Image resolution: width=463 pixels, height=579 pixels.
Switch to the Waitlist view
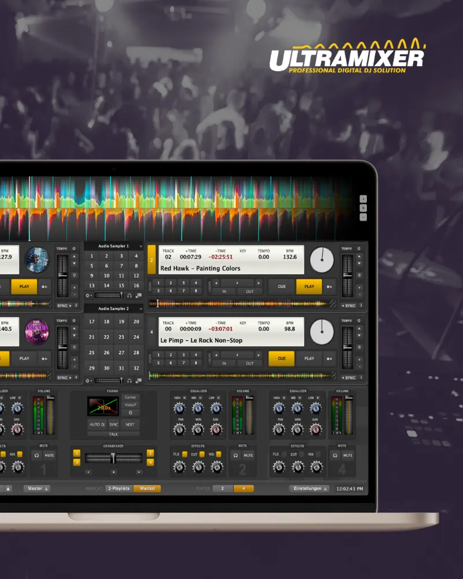pyautogui.click(x=147, y=489)
